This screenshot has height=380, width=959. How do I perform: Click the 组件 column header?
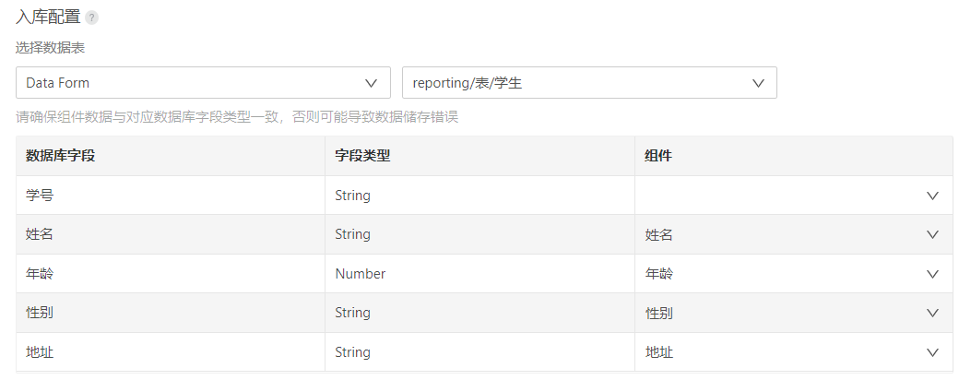tap(658, 156)
